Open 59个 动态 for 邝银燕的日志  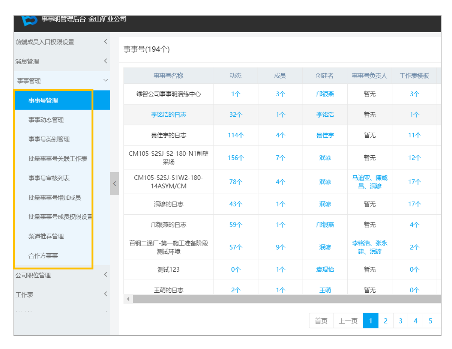click(x=236, y=225)
